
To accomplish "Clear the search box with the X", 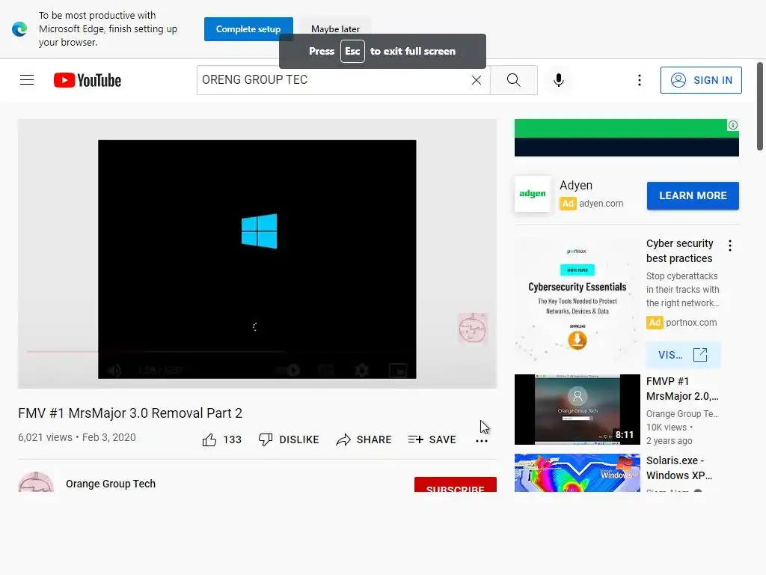I will [477, 80].
